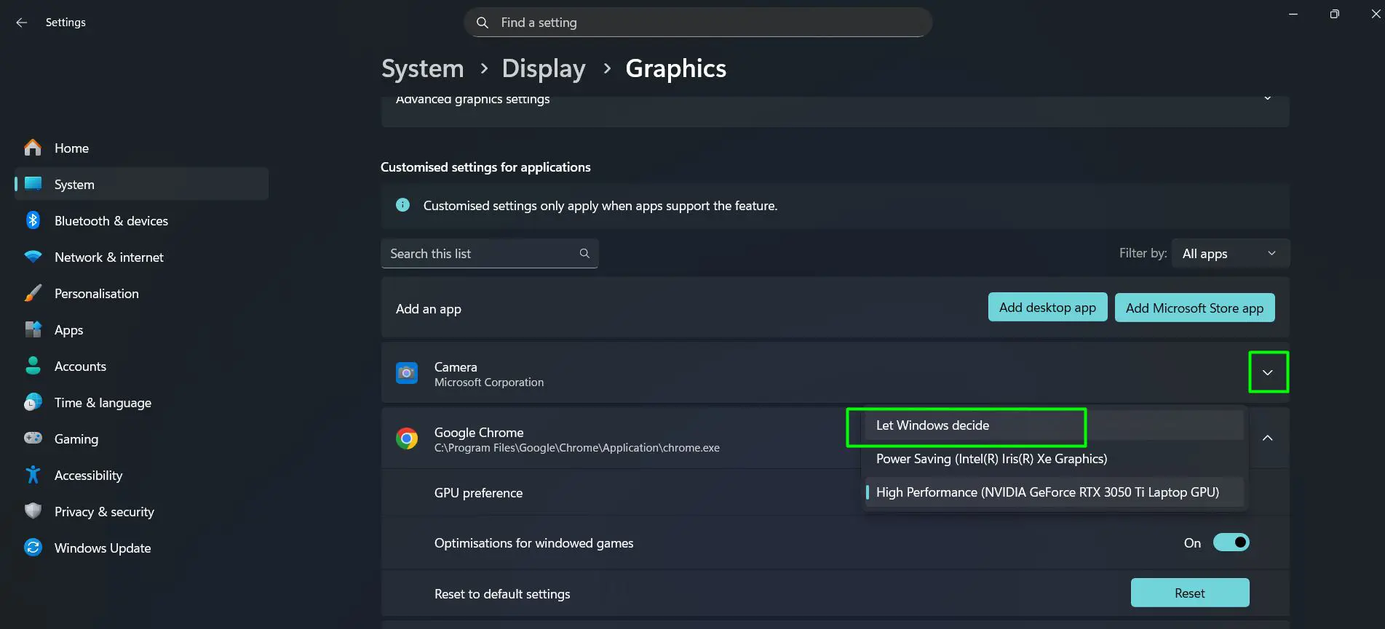Click the Home icon in the sidebar
The width and height of the screenshot is (1385, 629).
(x=33, y=148)
